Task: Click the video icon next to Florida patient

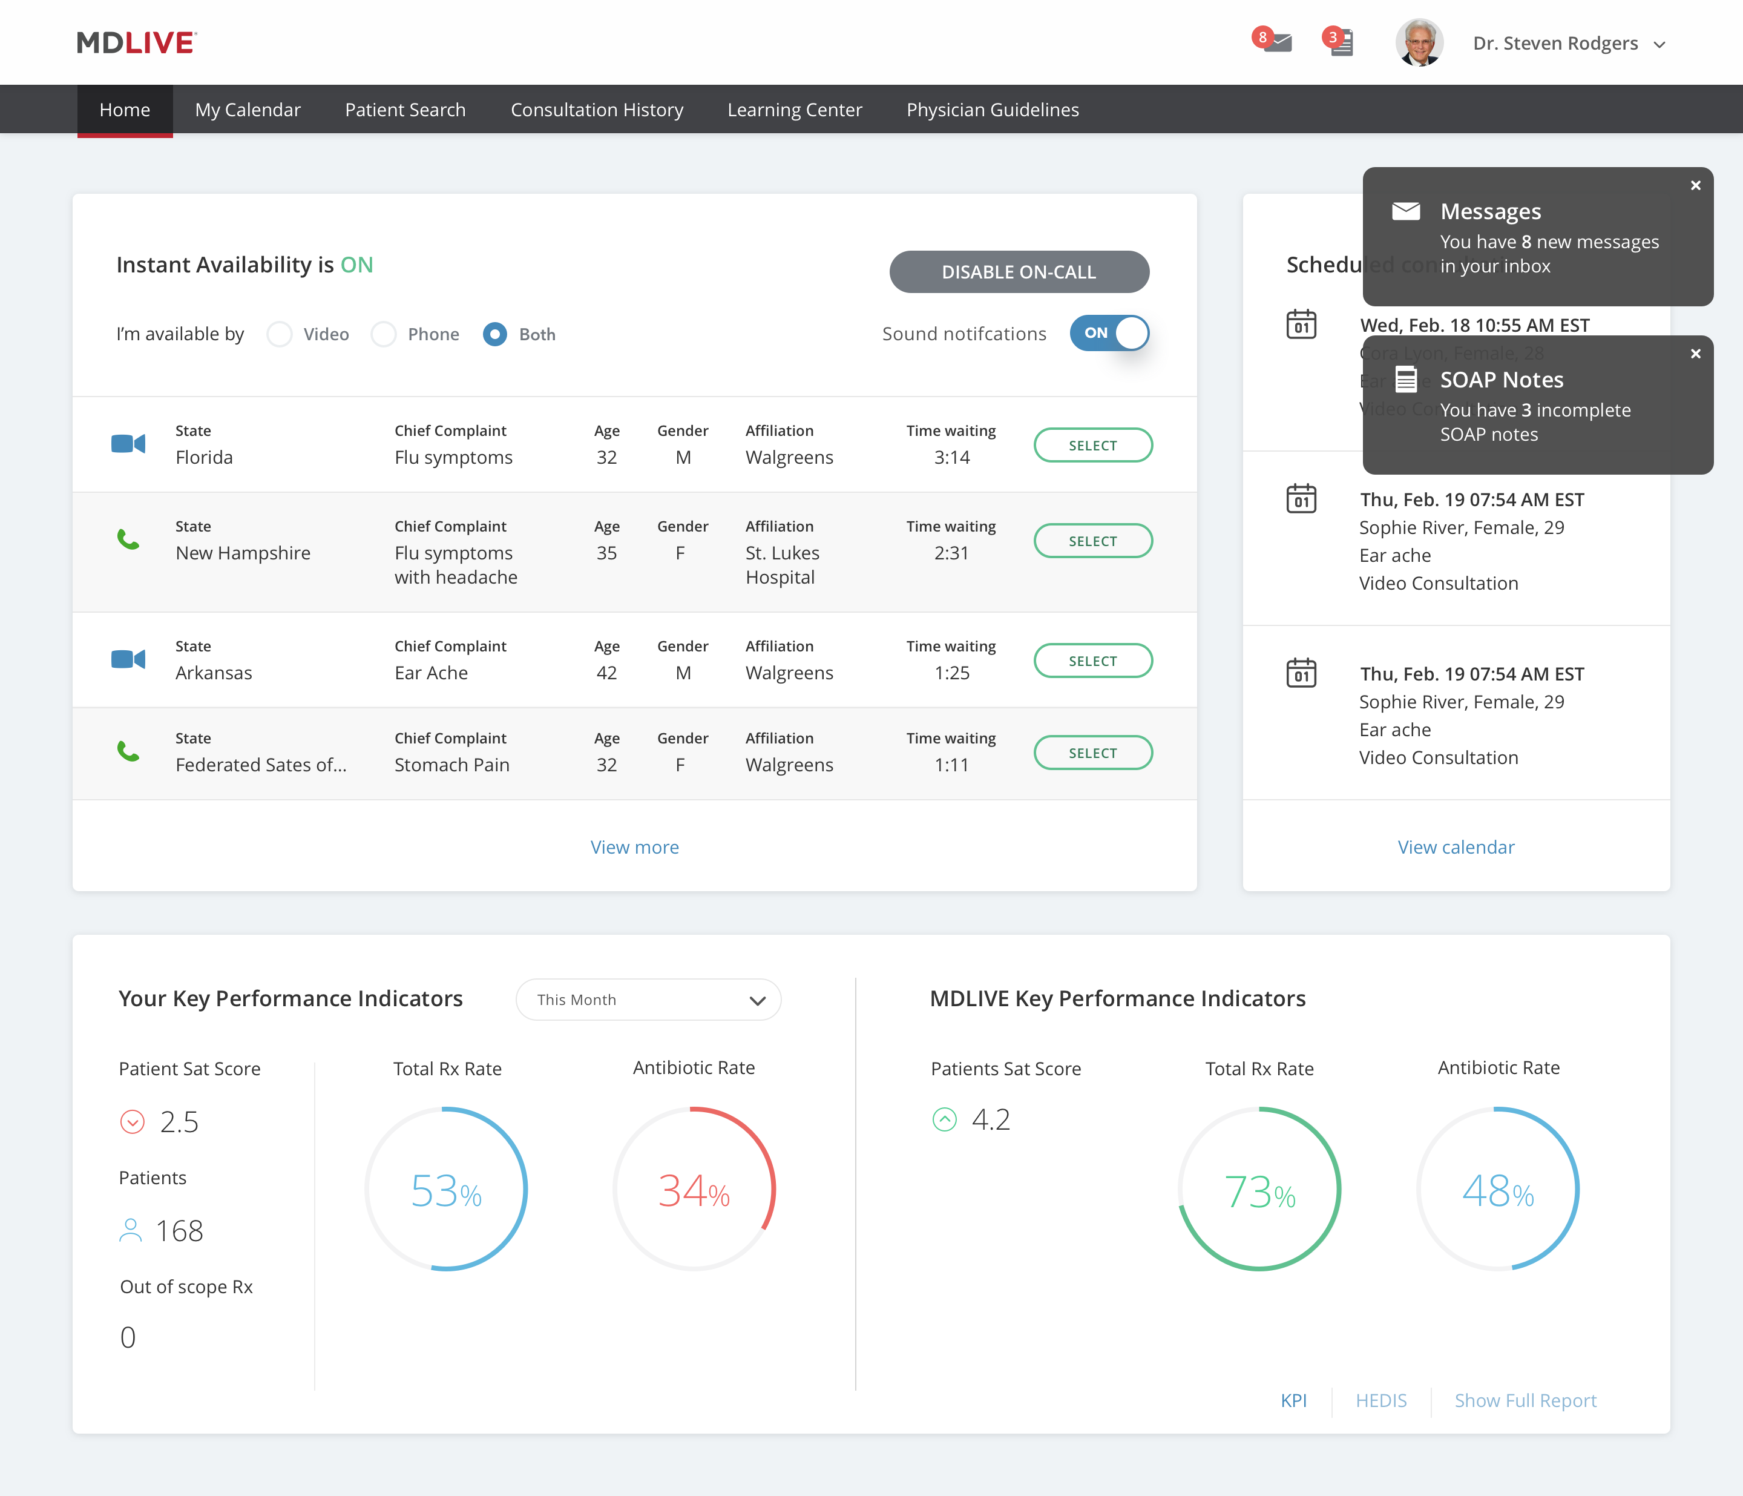Action: tap(128, 444)
